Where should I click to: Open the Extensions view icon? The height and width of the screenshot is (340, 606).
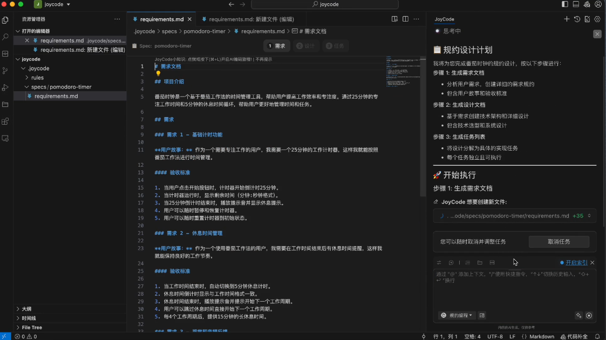[5, 121]
